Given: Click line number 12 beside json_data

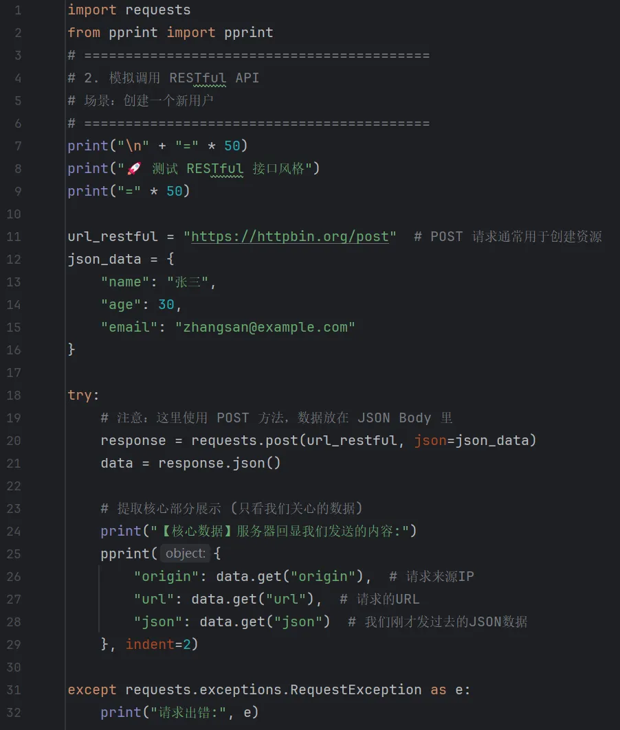Looking at the screenshot, I should 14,259.
